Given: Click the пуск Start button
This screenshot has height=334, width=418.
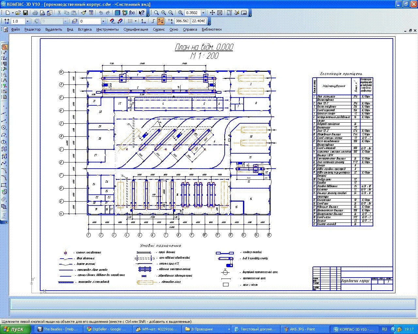Looking at the screenshot, I should click(15, 329).
